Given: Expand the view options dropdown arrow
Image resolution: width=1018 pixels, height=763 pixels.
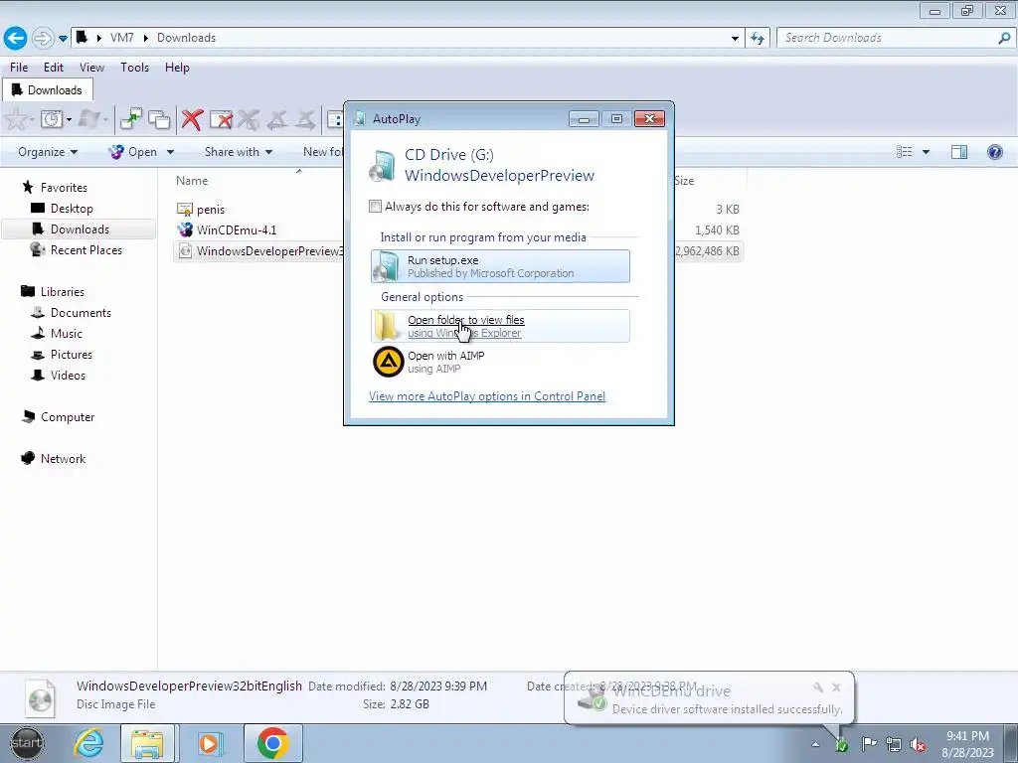Looking at the screenshot, I should tap(926, 152).
